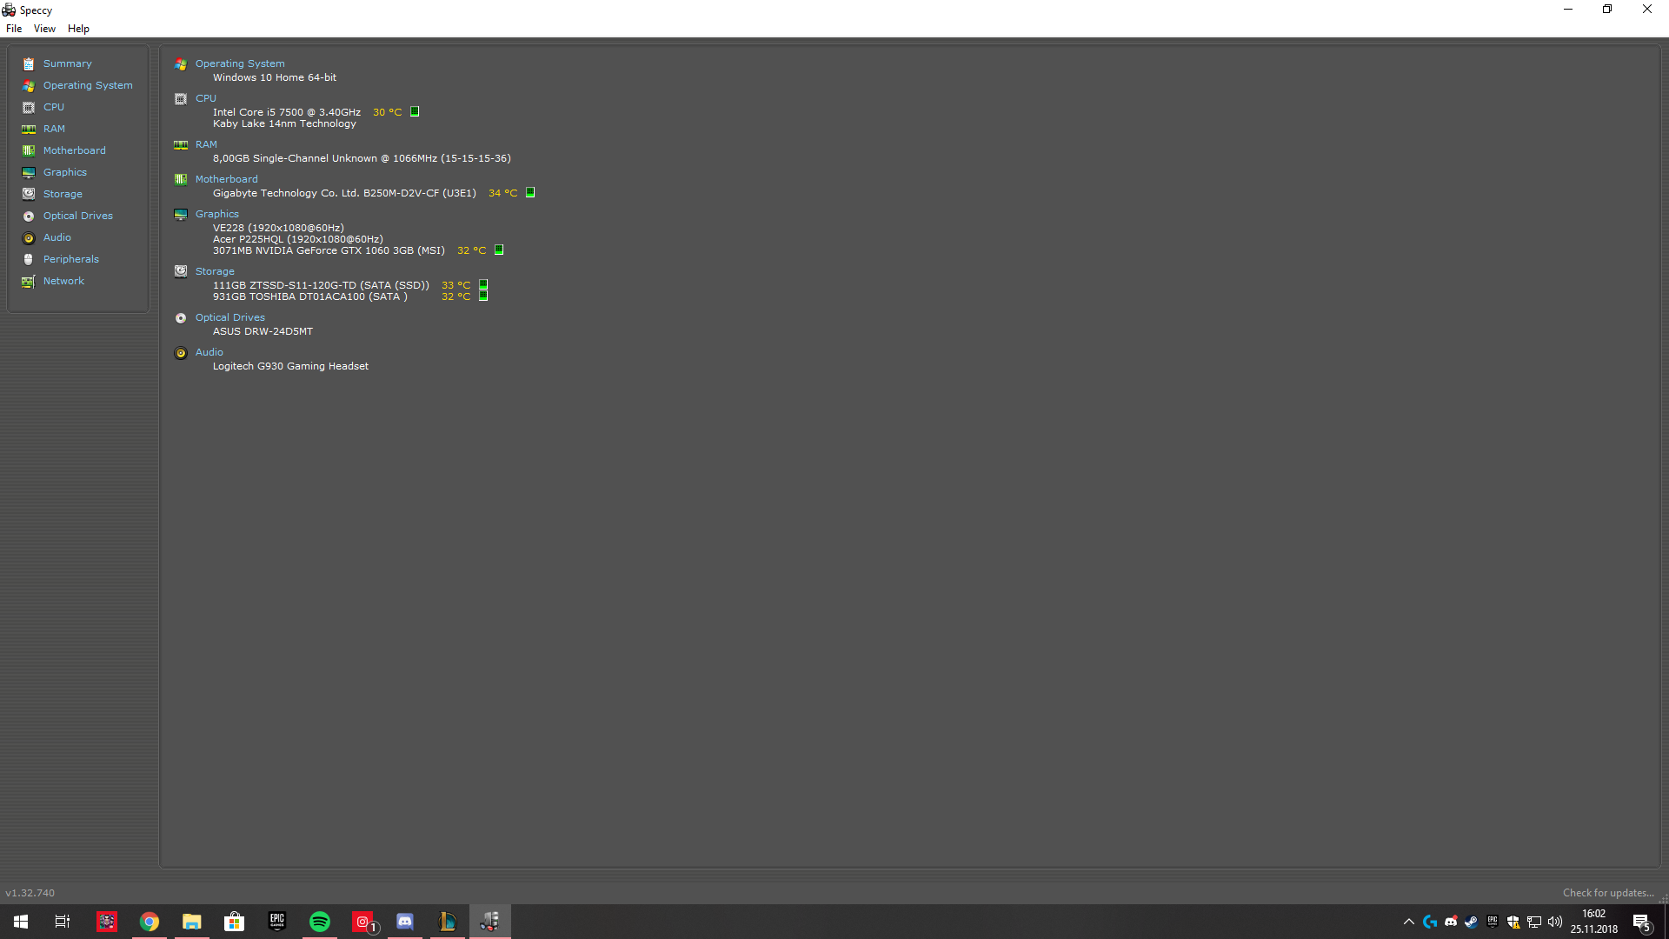The width and height of the screenshot is (1669, 939).
Task: Click the motherboard 34 °C temperature indicator
Action: pos(530,192)
